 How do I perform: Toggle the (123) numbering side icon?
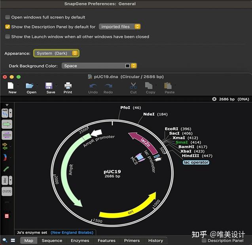[x=7, y=191]
